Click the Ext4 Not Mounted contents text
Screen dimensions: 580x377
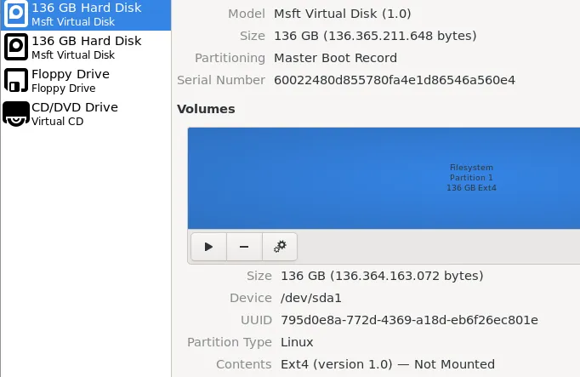[388, 364]
